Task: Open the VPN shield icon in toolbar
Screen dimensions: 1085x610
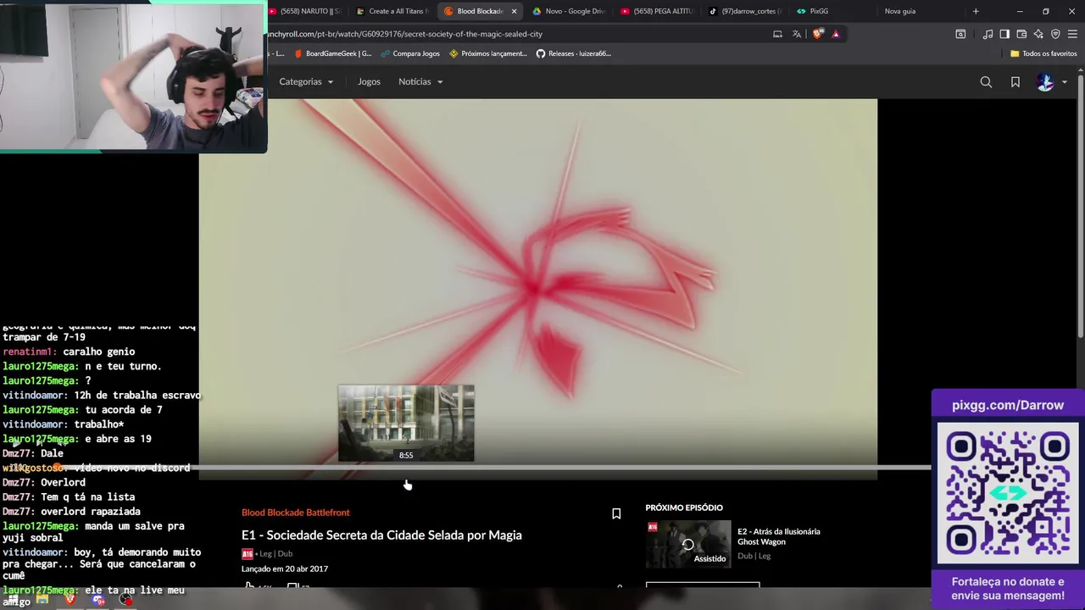Action: tap(1055, 34)
